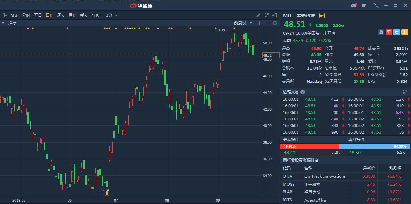This screenshot has height=204, width=411.
Task: Toggle the right quote panel visibility
Action: pyautogui.click(x=274, y=15)
